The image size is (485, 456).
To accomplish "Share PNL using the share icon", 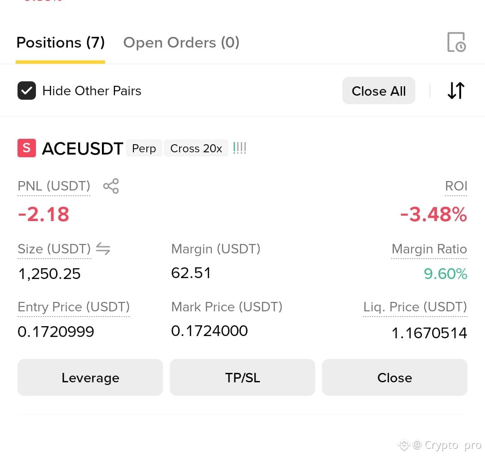I will click(111, 186).
